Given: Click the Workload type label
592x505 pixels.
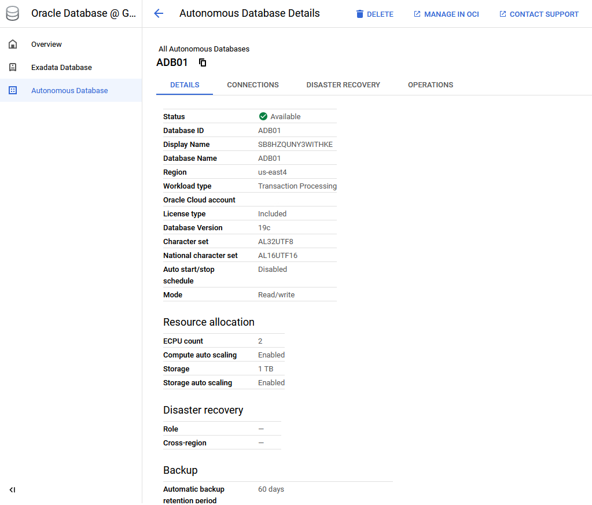Looking at the screenshot, I should (x=187, y=186).
